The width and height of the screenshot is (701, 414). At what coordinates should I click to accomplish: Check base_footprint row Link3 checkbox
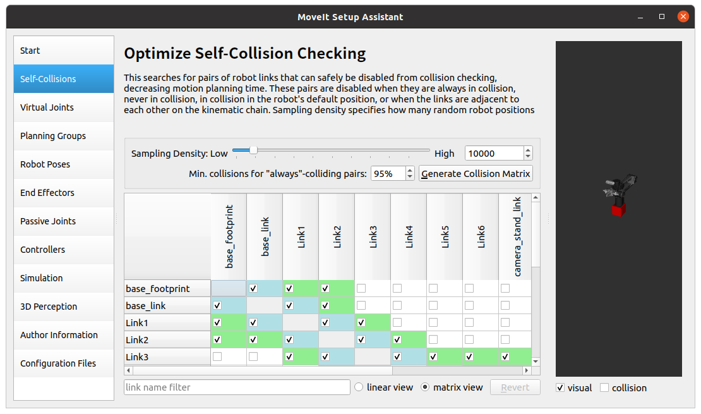click(x=361, y=288)
